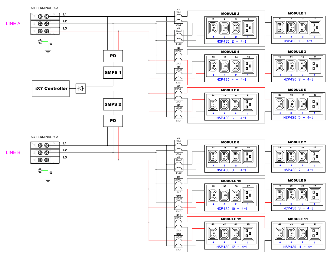Select circuit breaker C8
This screenshot has height=258, width=333.
[179, 165]
